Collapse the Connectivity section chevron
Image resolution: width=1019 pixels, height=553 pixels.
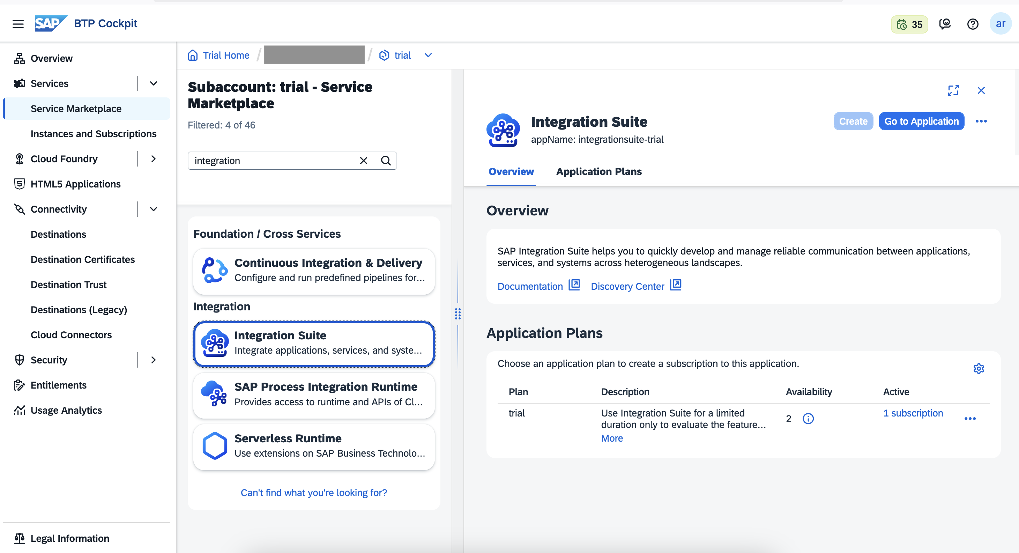[x=154, y=209]
